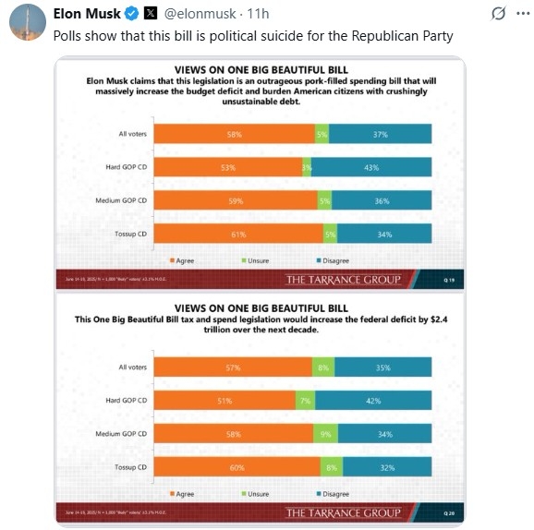Open the first Q19 poll chart image
Screen dimensions: 534x530
[260, 174]
